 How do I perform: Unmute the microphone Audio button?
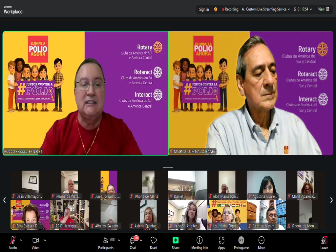pos(13,242)
